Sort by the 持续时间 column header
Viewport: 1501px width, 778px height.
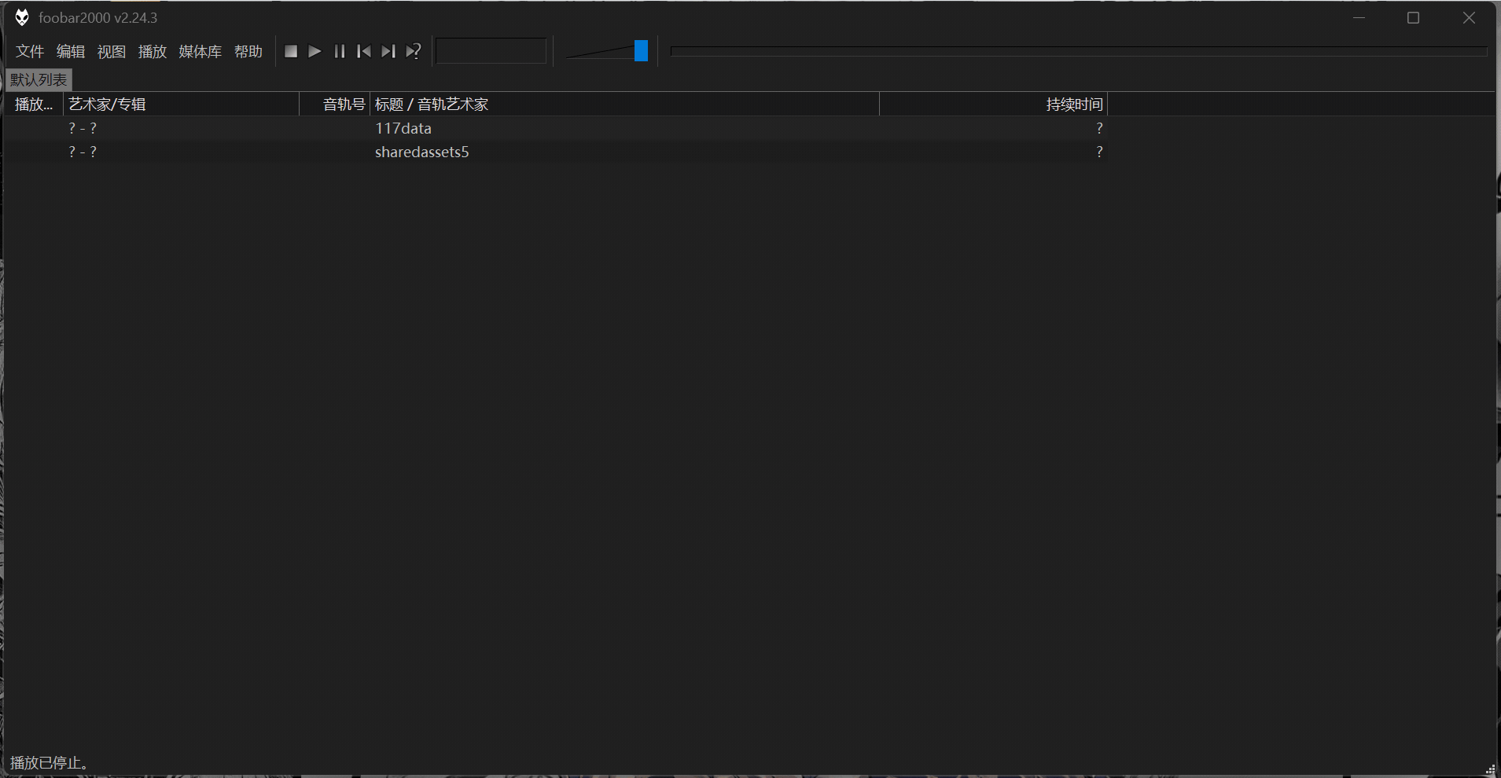(x=994, y=104)
